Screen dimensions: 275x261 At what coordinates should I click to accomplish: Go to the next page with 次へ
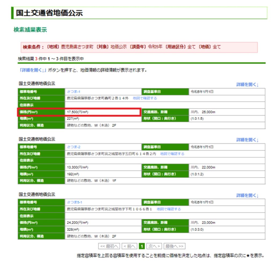(x=154, y=246)
